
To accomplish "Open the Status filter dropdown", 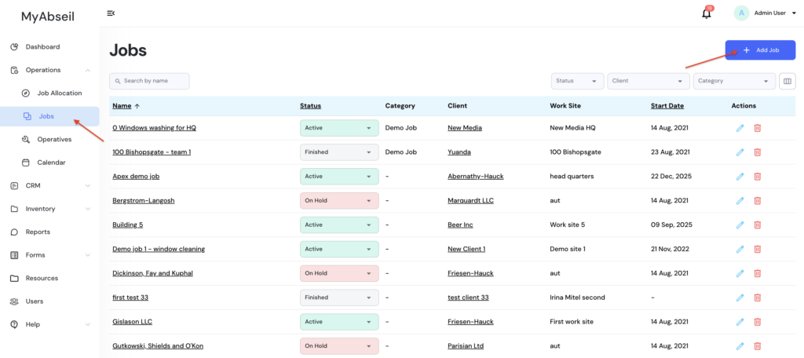I will pyautogui.click(x=577, y=81).
